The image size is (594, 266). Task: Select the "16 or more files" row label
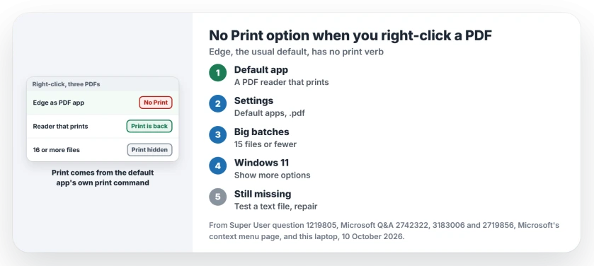tap(56, 150)
